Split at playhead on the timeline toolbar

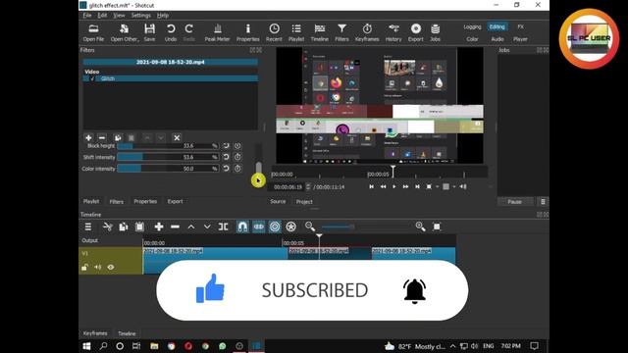[224, 227]
